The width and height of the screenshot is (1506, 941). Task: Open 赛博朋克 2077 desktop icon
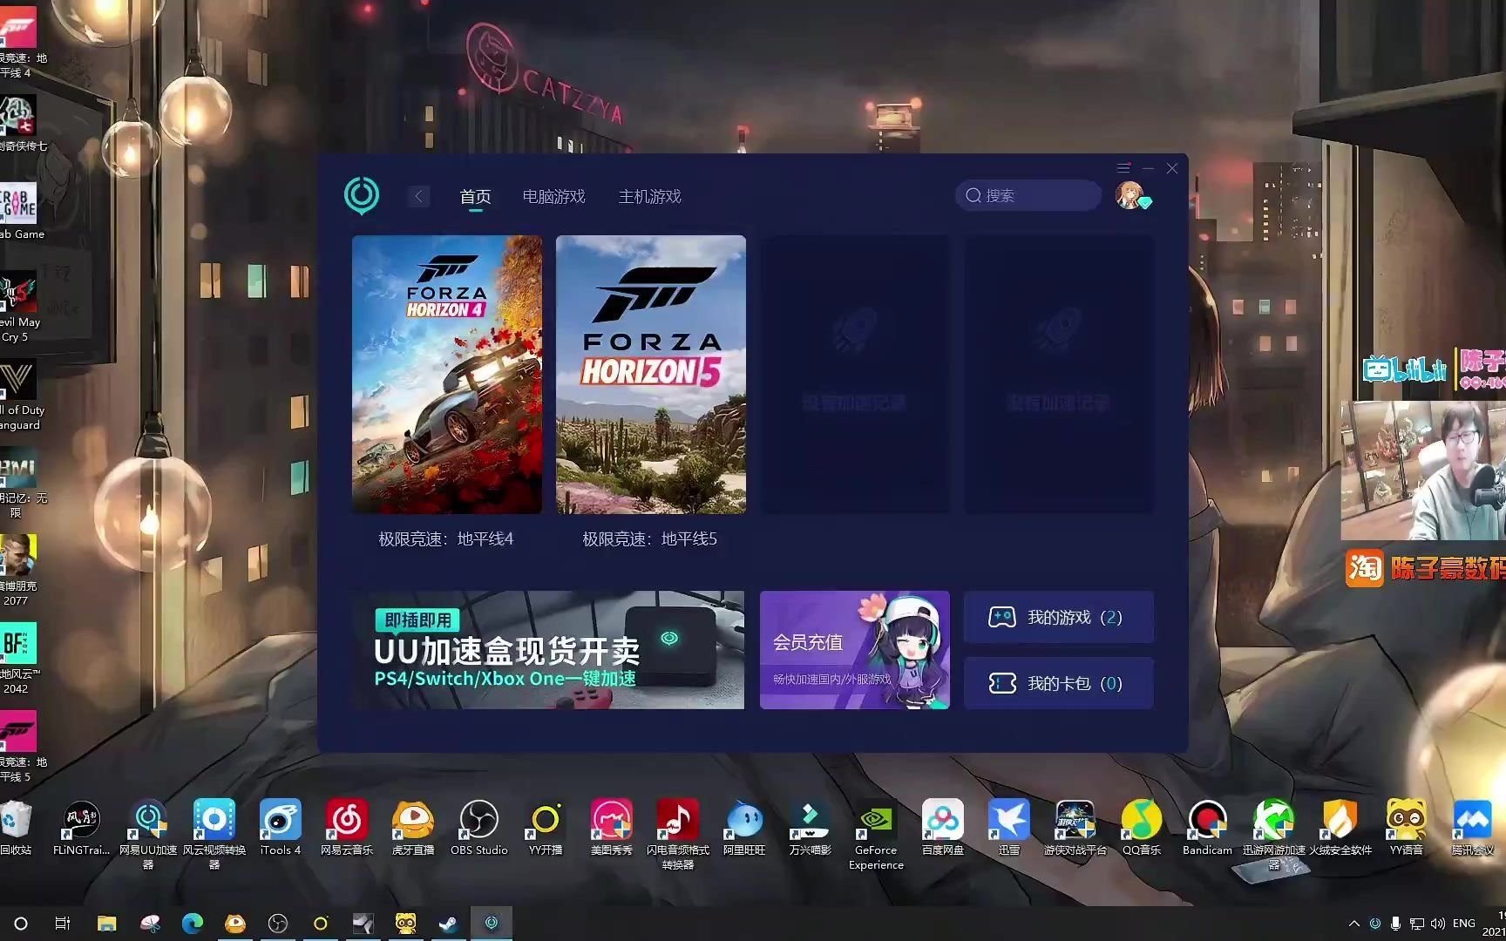[17, 572]
